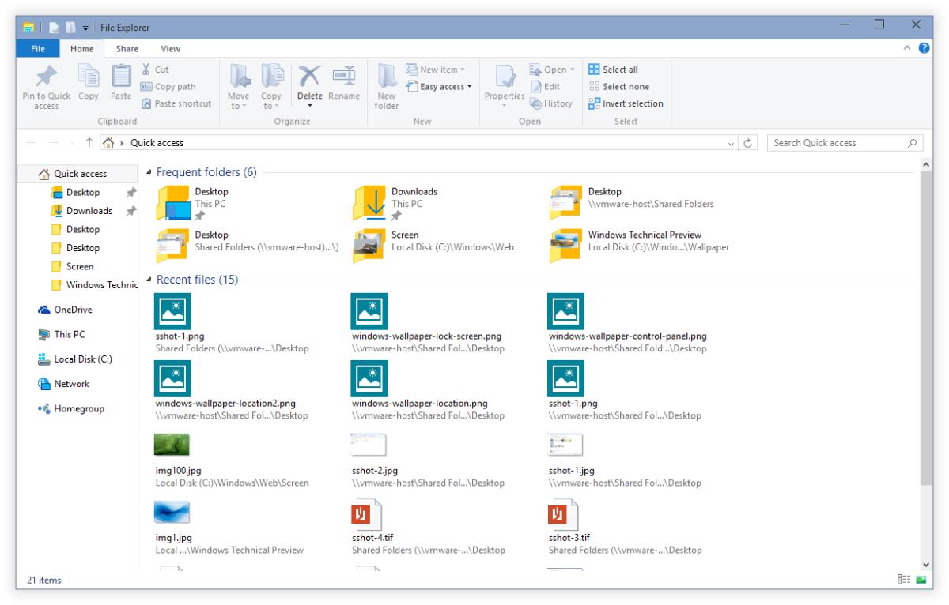
Task: Click Select none in the ribbon
Action: 624,86
